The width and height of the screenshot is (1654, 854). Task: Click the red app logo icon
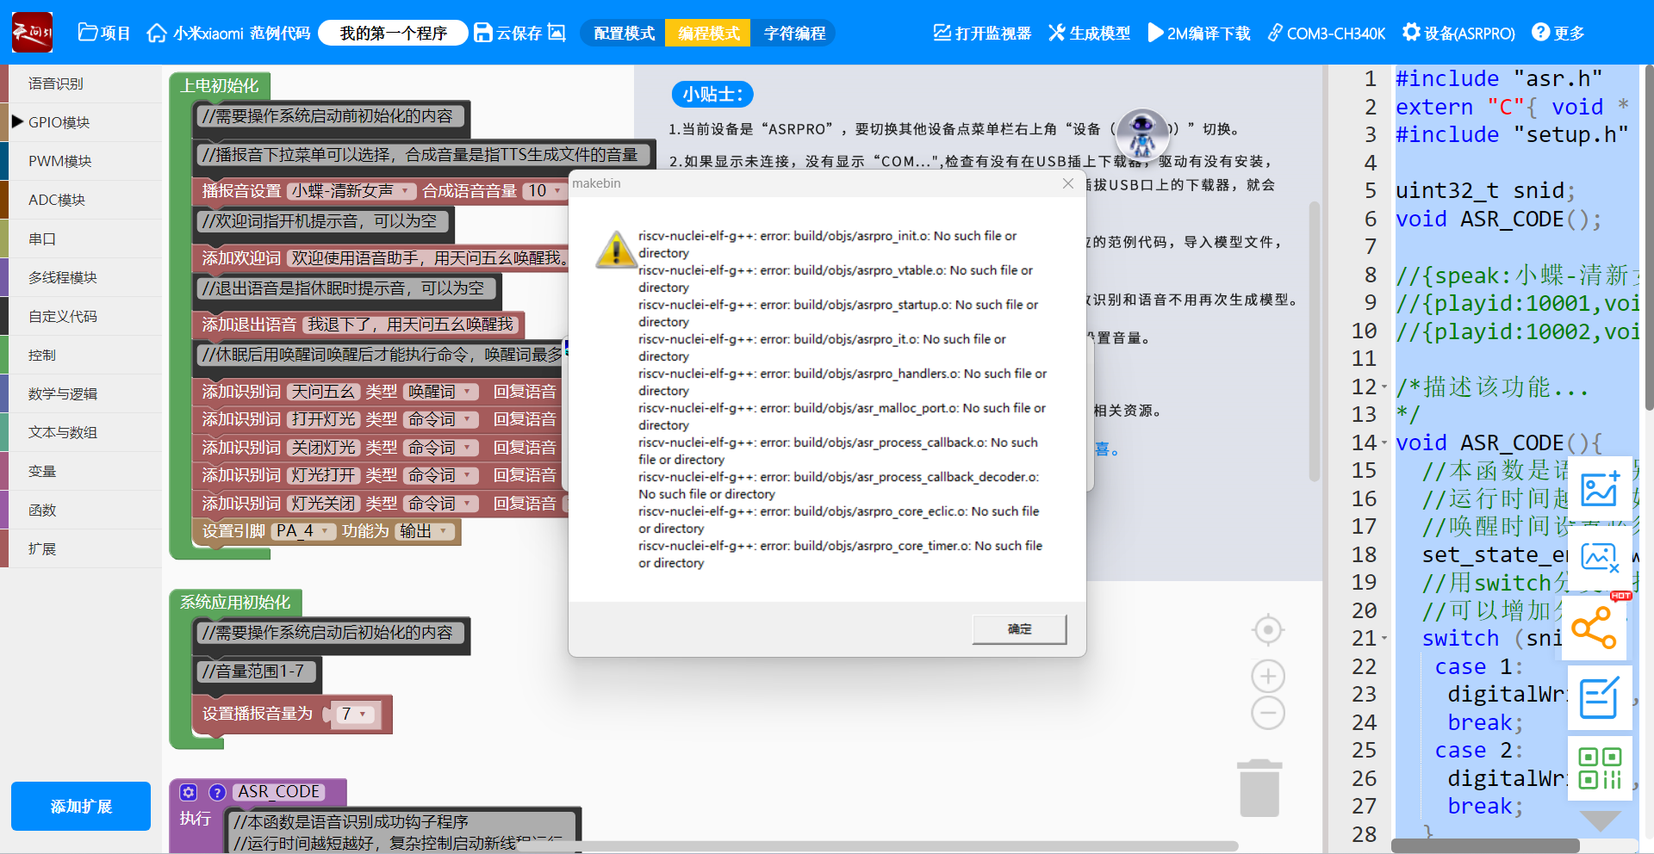click(x=32, y=33)
